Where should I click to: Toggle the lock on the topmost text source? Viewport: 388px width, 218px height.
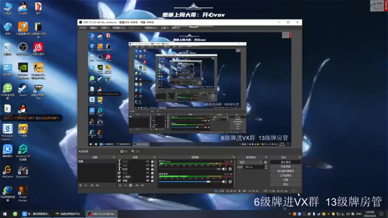[152, 161]
